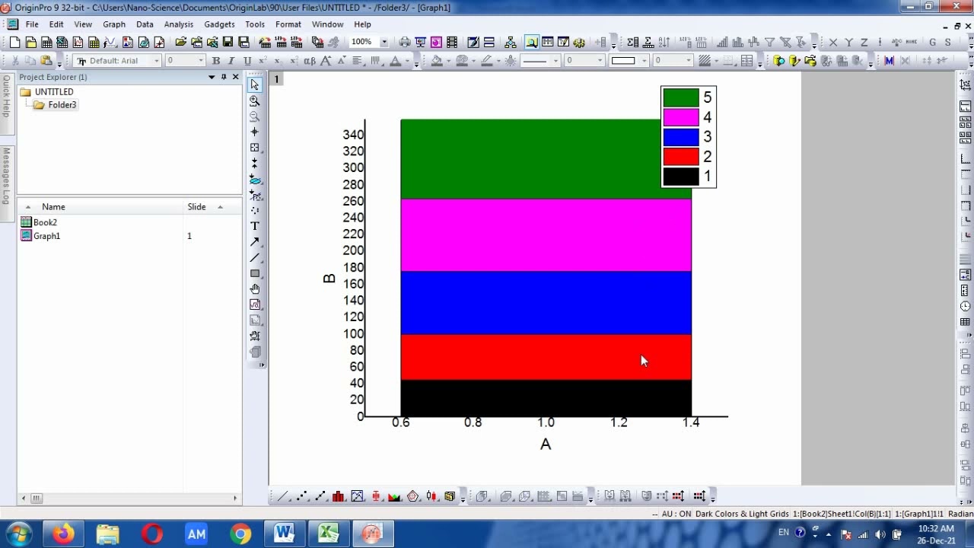Click the green legend swatch labeled 5

tap(681, 97)
